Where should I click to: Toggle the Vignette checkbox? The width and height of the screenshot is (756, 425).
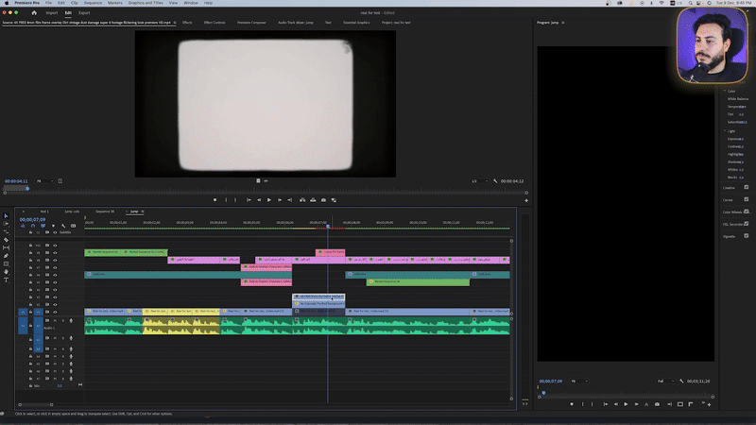point(747,236)
